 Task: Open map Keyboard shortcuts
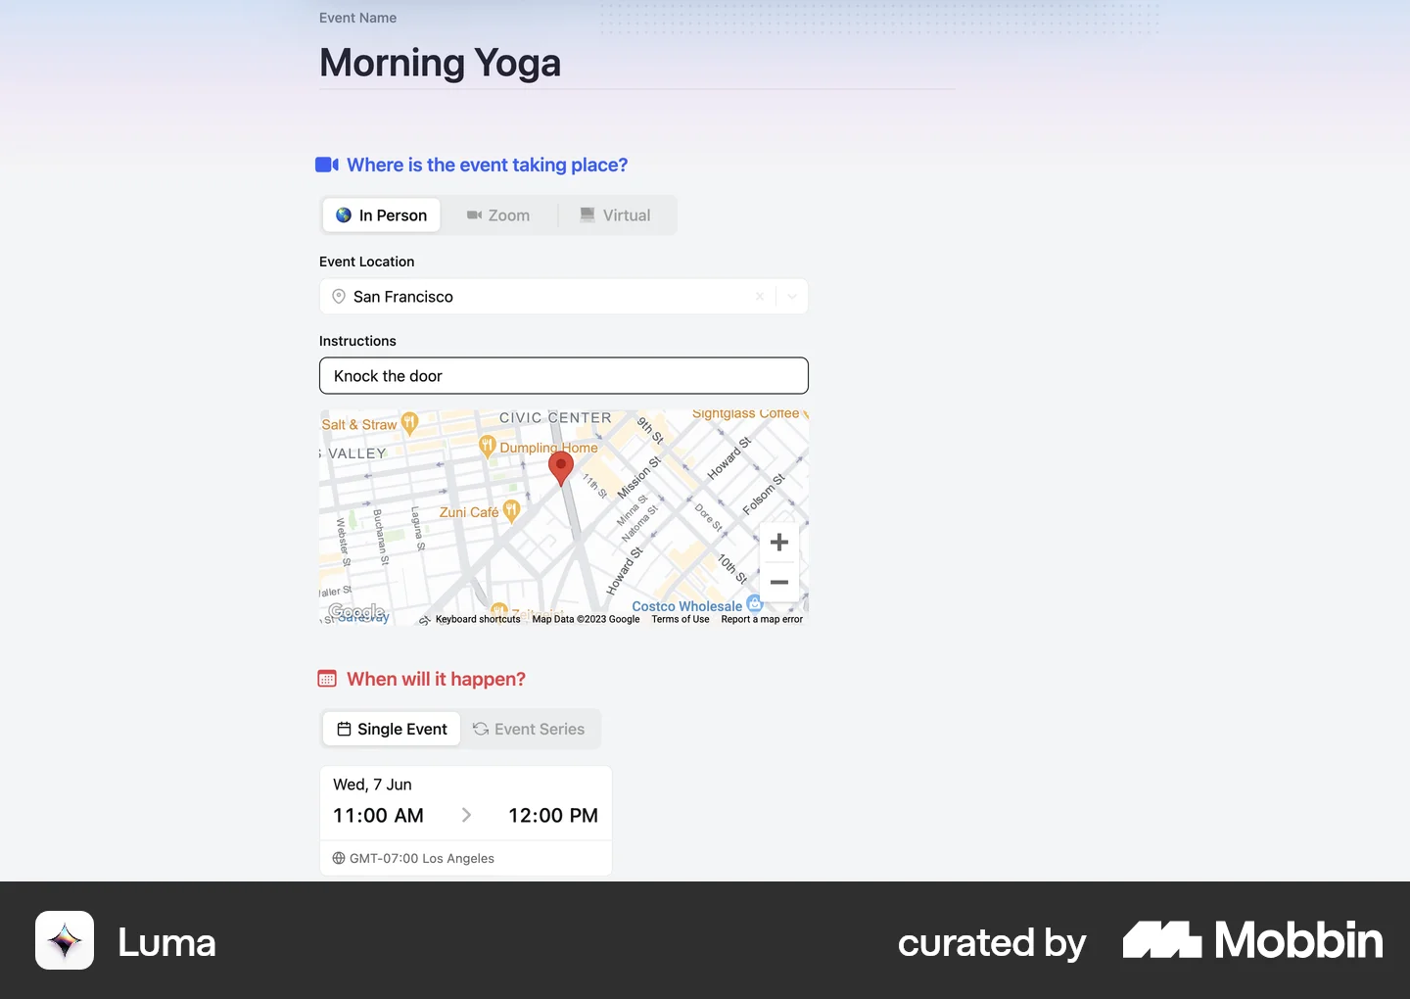point(478,619)
